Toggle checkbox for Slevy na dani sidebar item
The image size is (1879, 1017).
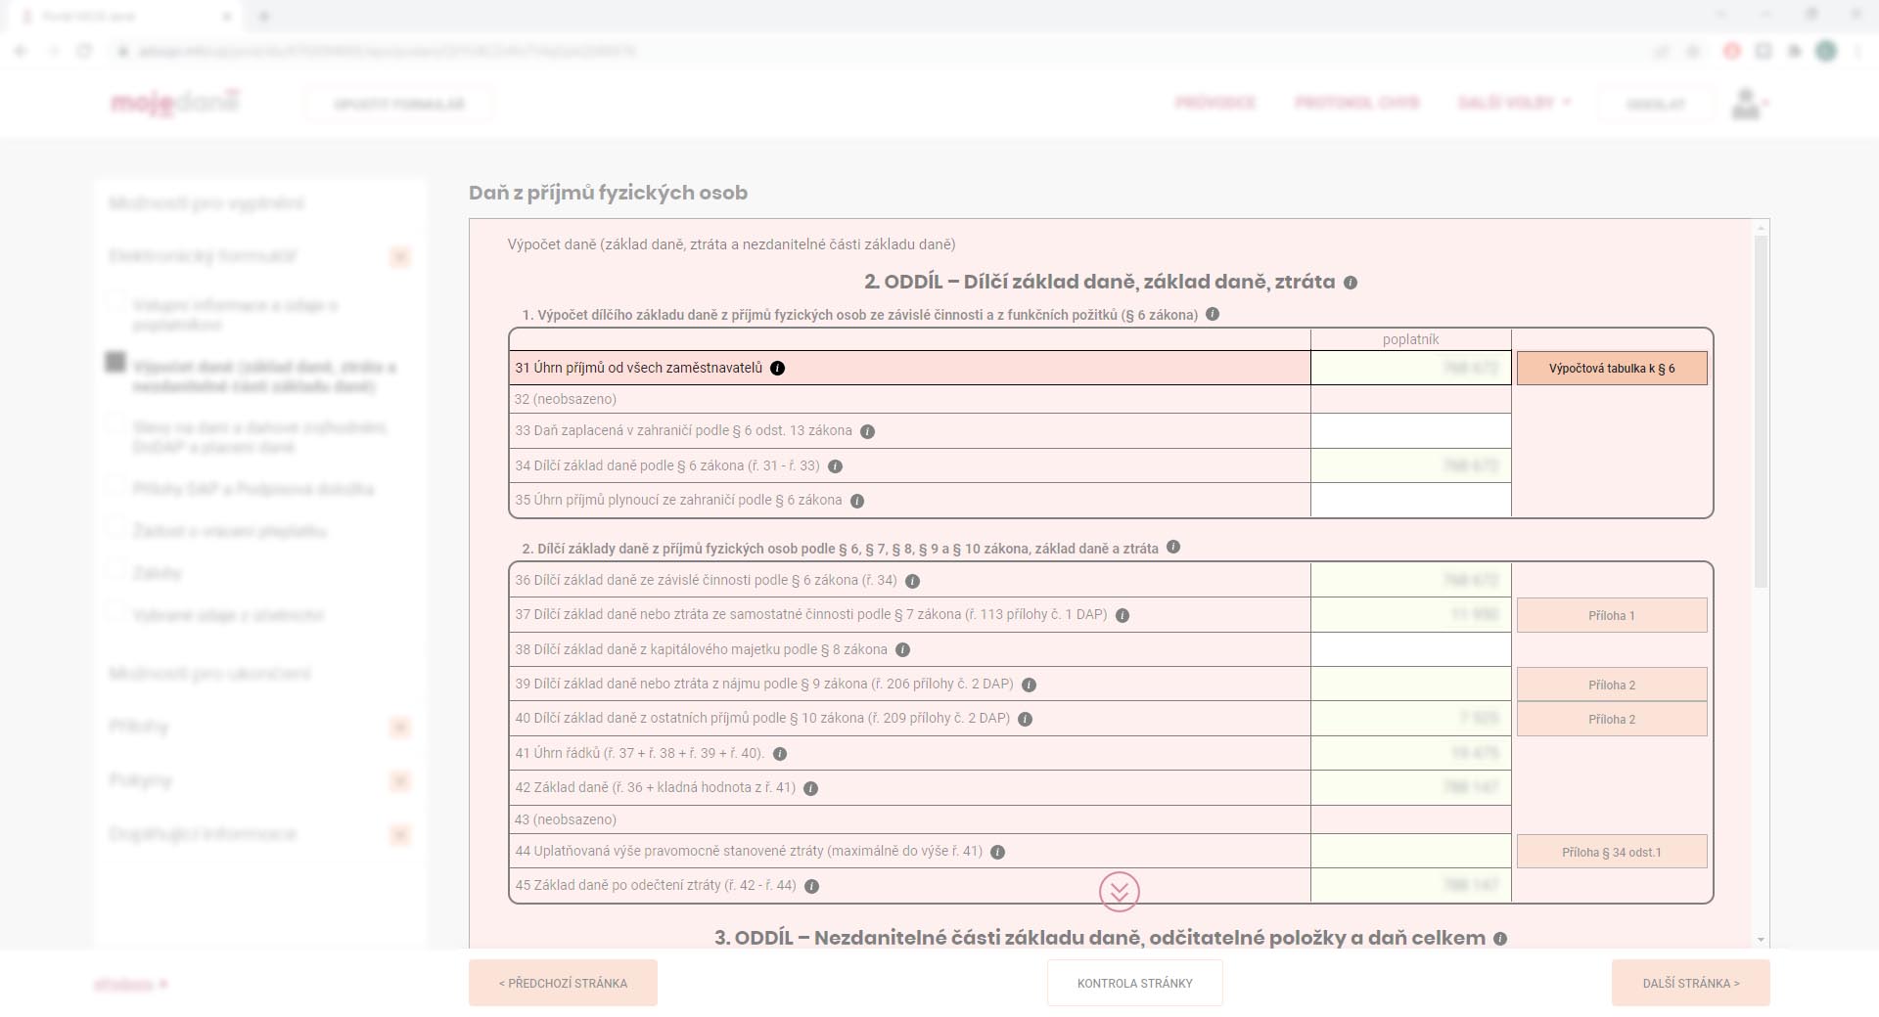pyautogui.click(x=115, y=423)
